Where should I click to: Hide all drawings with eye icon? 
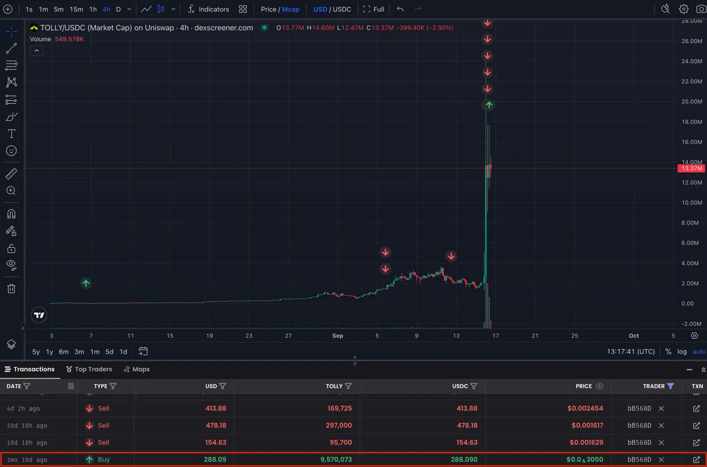click(11, 265)
